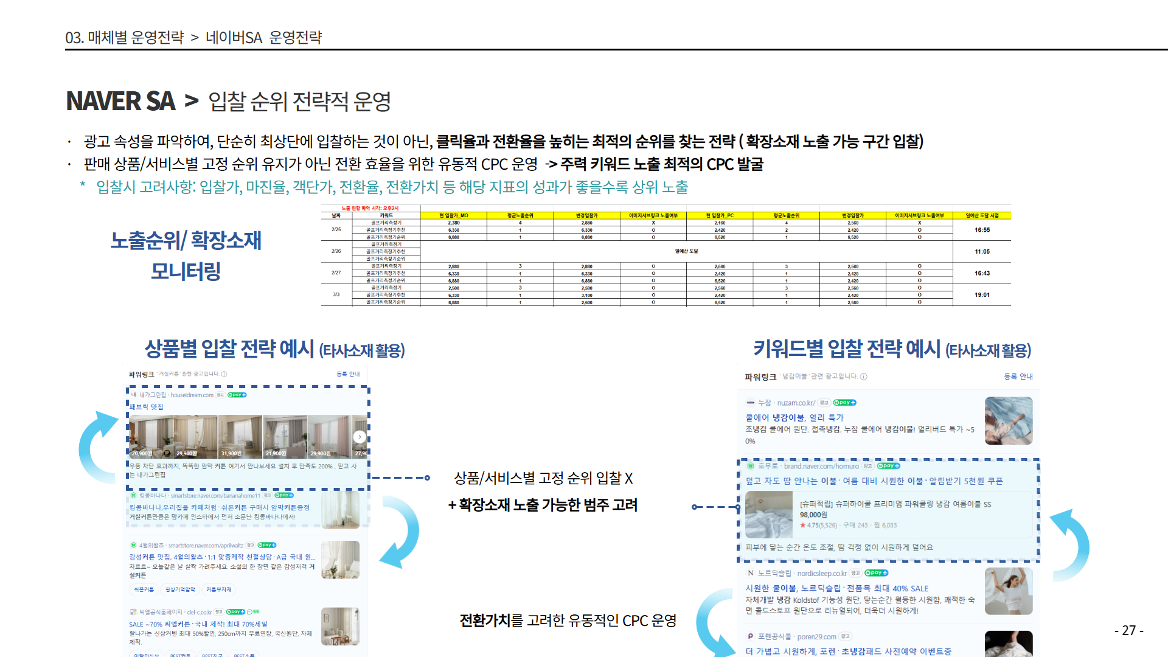Click the info icon next to 거실커튼 ad notice
The width and height of the screenshot is (1168, 657).
(224, 374)
